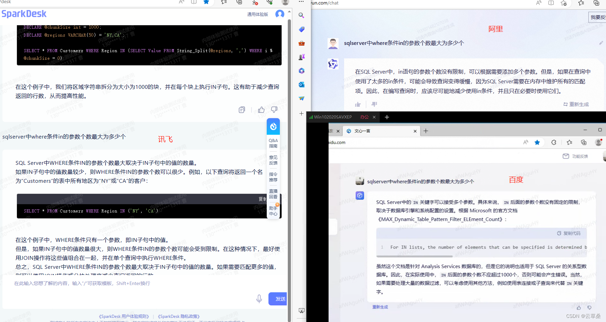The width and height of the screenshot is (606, 322).
Task: Thumbs down the Ali answer
Action: coord(374,104)
